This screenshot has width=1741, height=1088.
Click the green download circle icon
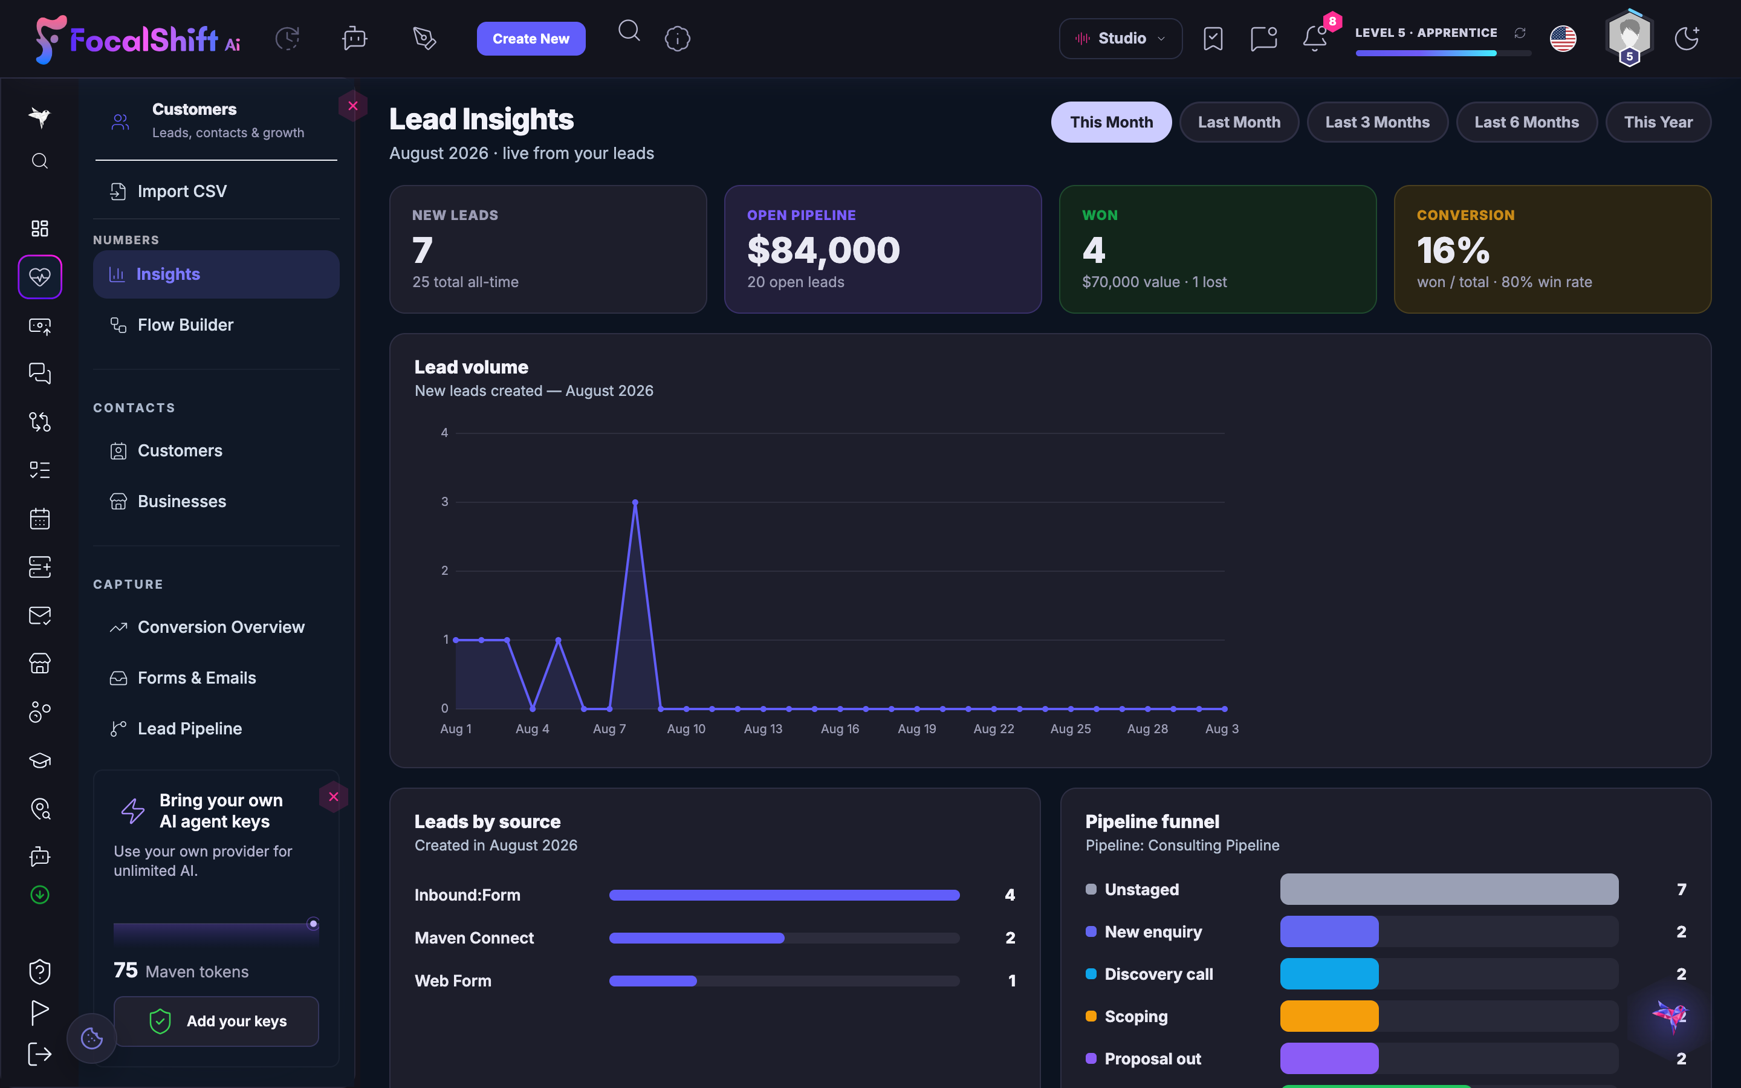(41, 895)
